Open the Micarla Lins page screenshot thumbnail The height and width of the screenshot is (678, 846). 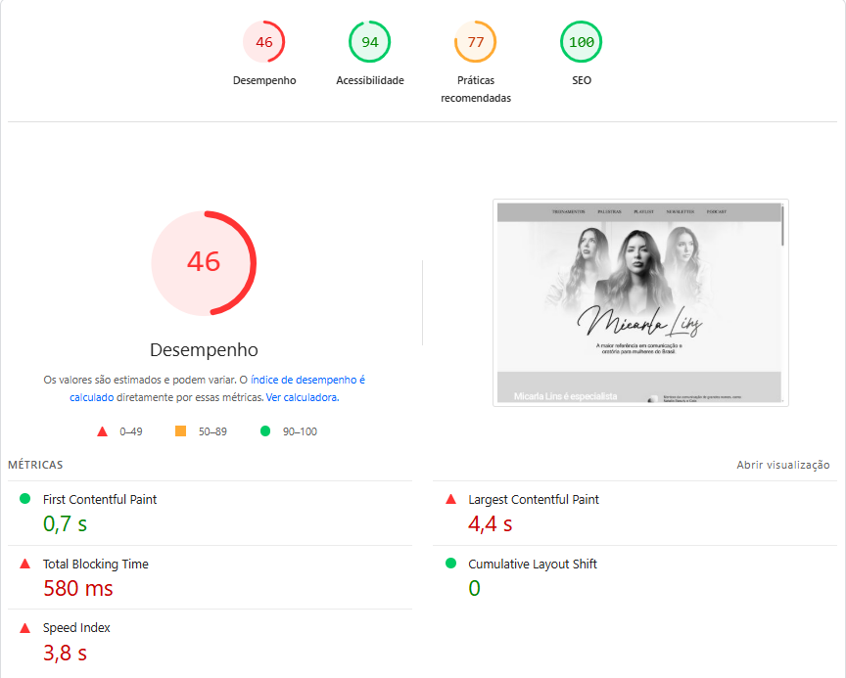640,302
